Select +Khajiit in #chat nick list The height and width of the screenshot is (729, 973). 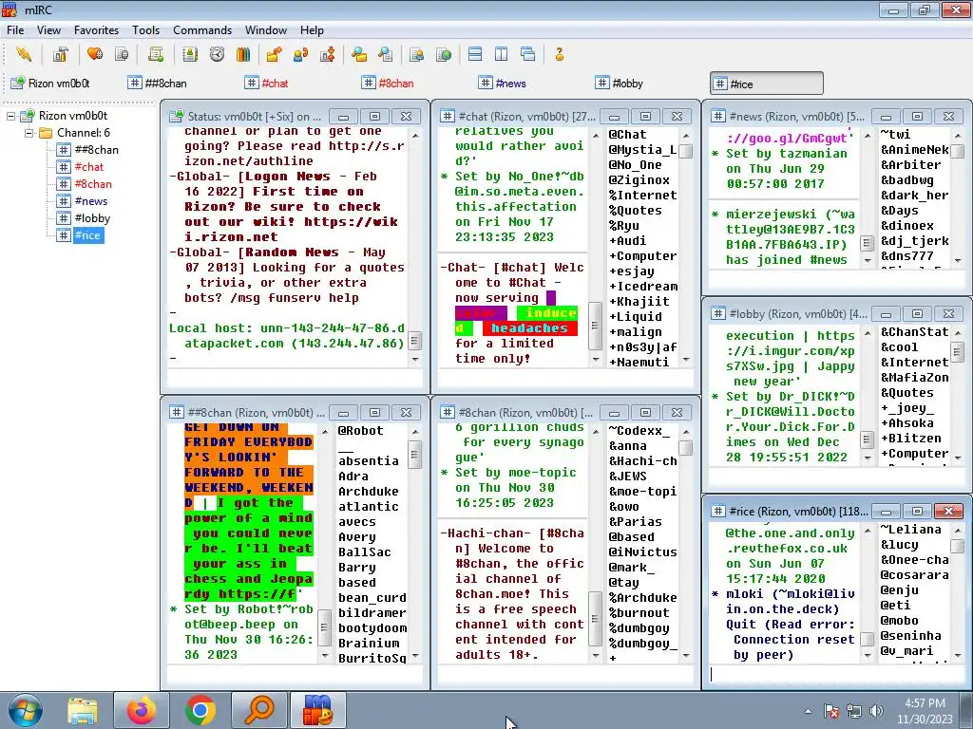coord(639,301)
